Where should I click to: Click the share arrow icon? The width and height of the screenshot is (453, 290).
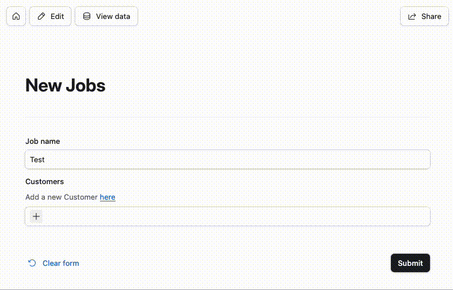coord(412,17)
